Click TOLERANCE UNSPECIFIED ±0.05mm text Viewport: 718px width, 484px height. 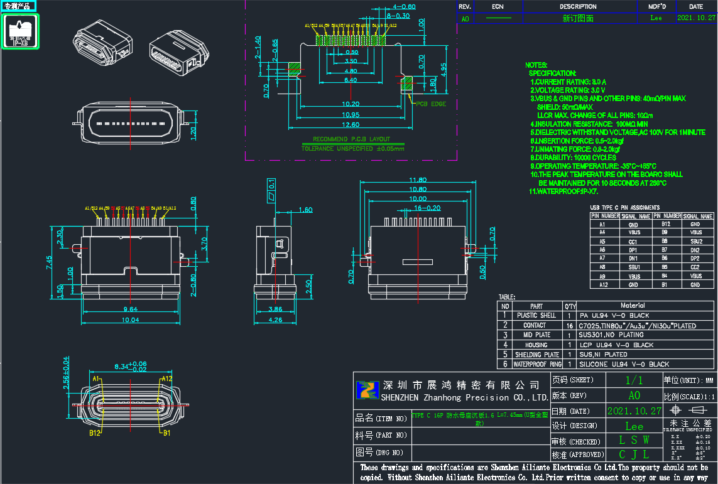352,149
